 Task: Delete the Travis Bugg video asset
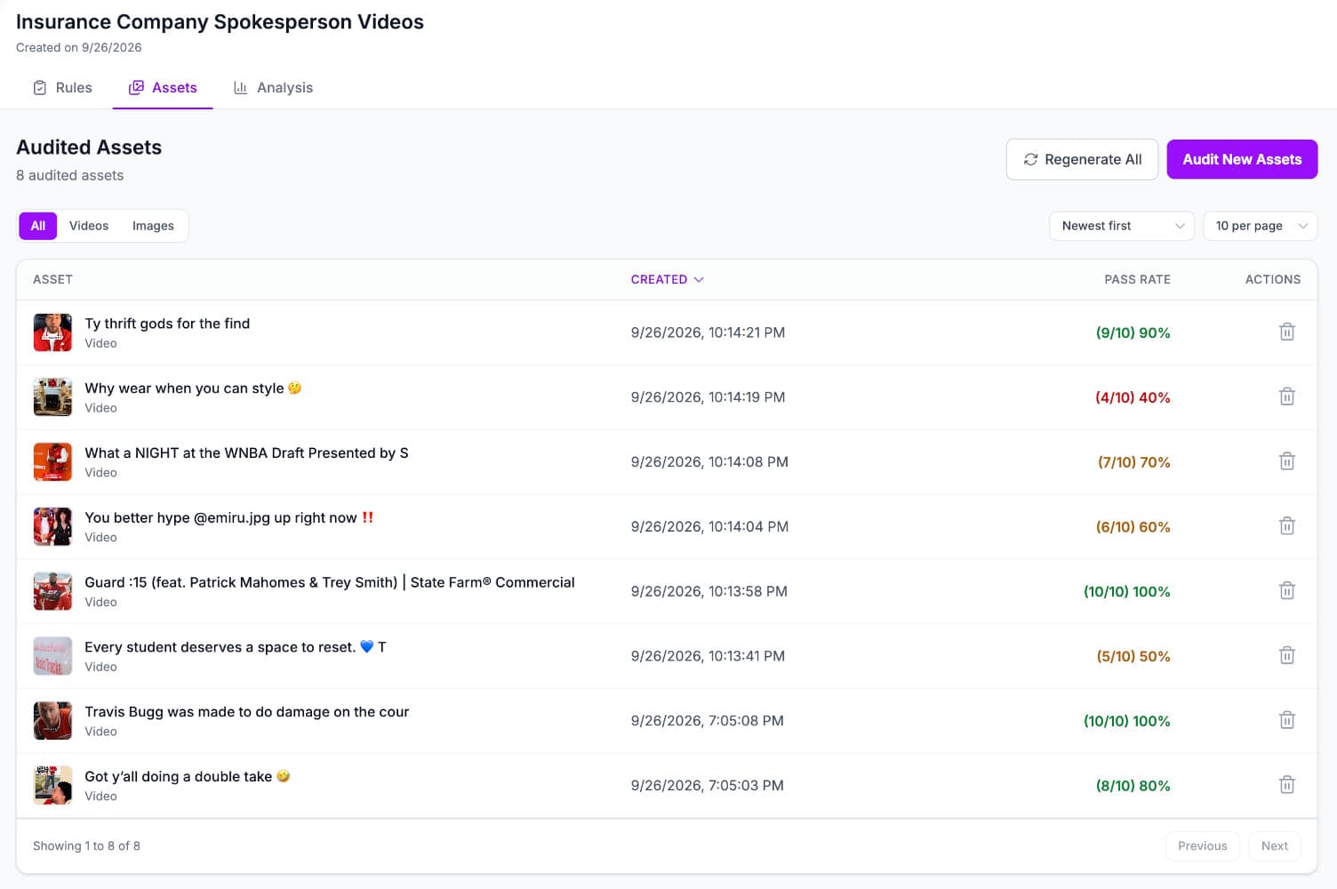(1286, 720)
